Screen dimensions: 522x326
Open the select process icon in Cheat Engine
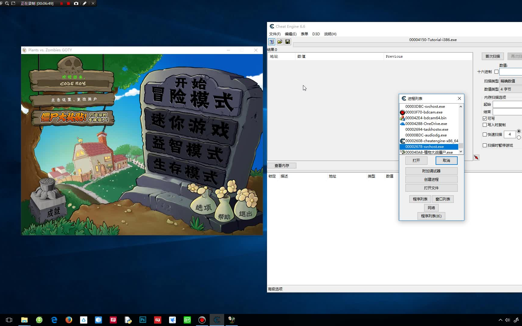pyautogui.click(x=271, y=42)
